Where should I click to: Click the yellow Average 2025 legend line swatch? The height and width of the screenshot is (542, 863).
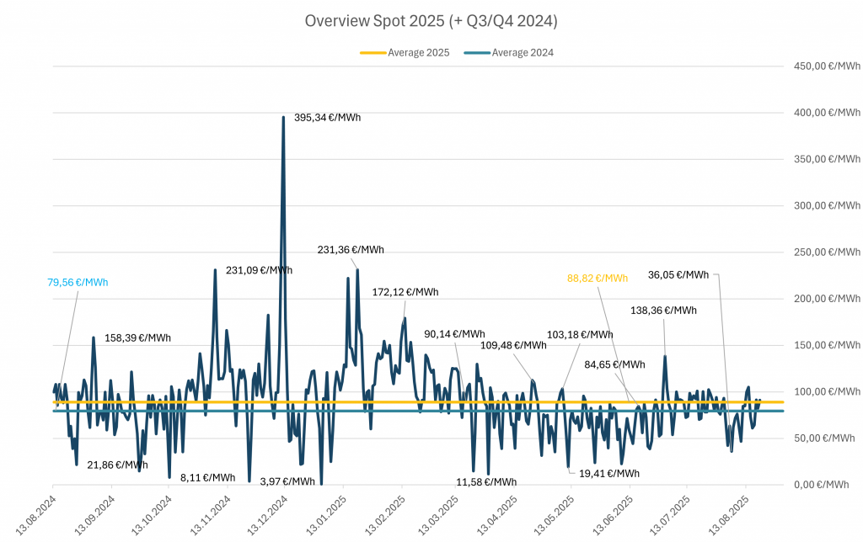click(373, 52)
